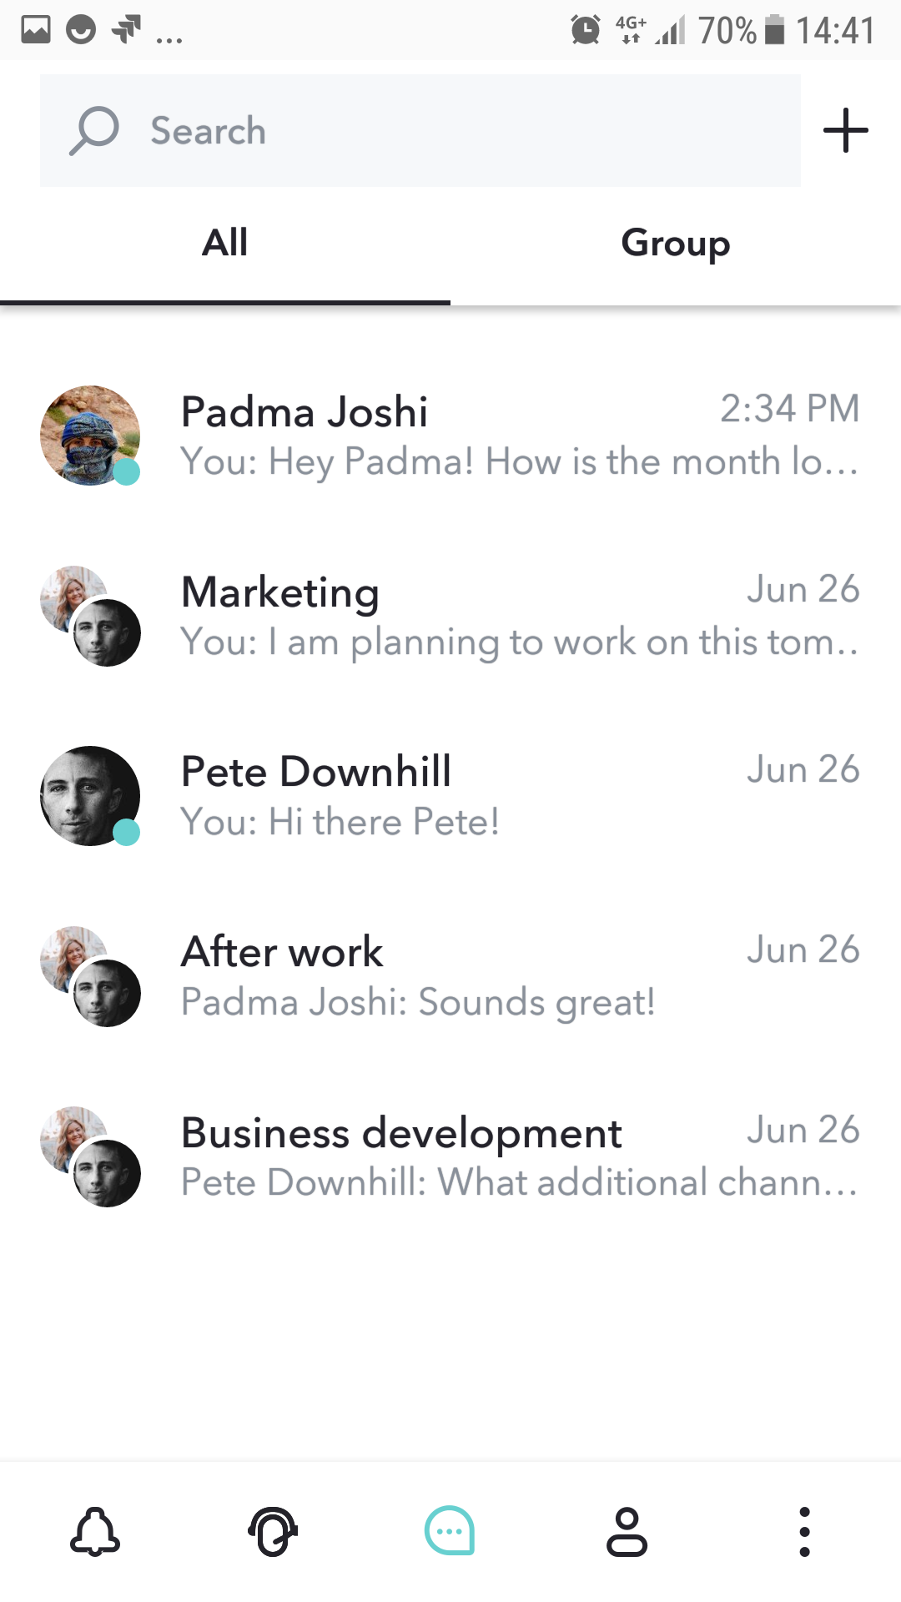Screen dimensions: 901x1602
Task: Tap the search magnifier icon
Action: 94,131
